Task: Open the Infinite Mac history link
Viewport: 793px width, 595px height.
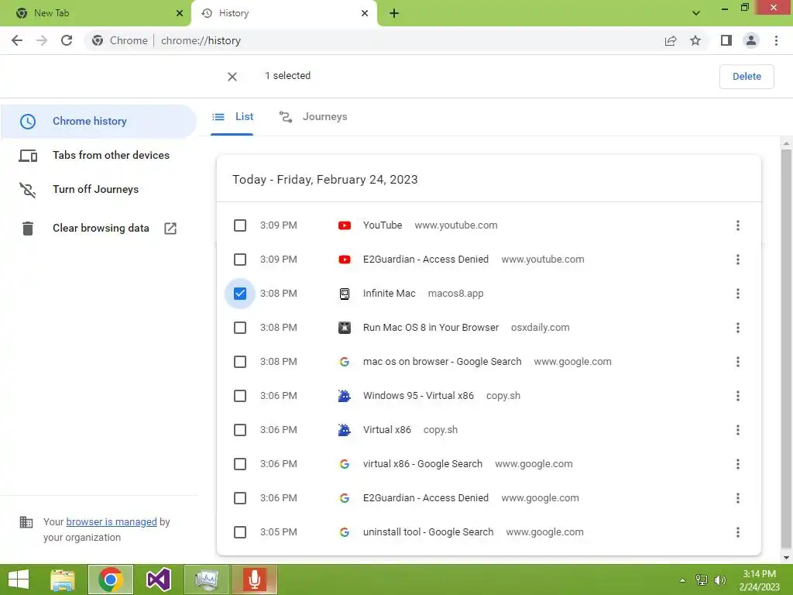Action: [x=389, y=294]
